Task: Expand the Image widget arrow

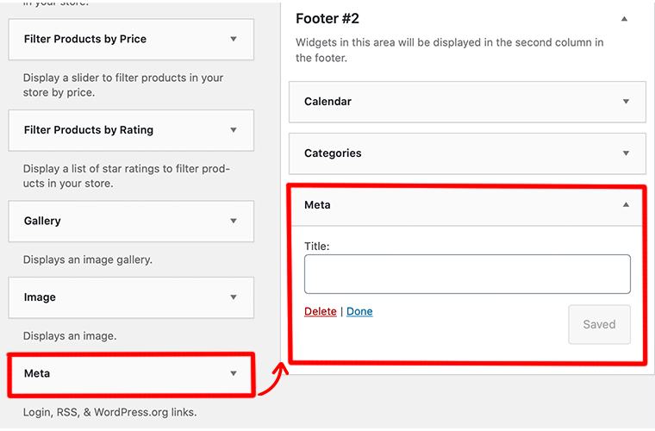Action: point(234,297)
